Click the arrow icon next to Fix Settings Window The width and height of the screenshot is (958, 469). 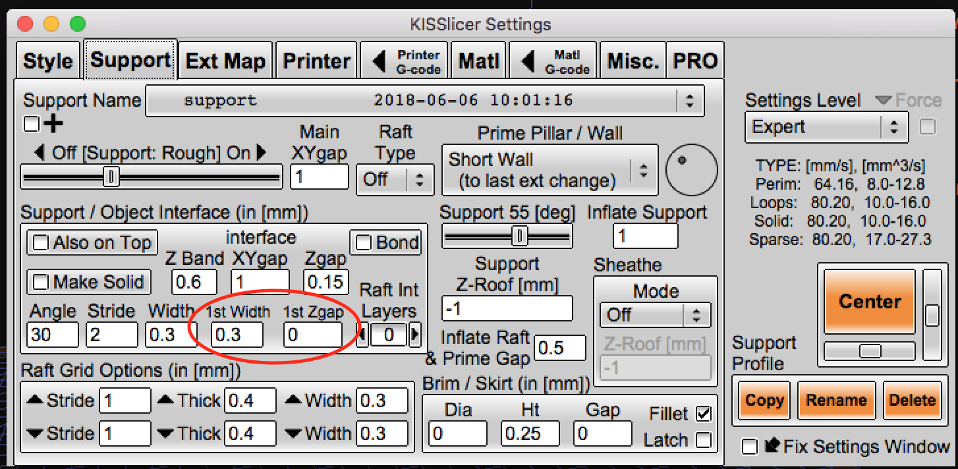coord(772,446)
